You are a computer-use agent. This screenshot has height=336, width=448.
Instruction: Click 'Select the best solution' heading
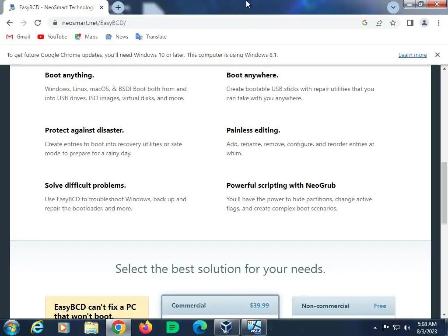click(220, 269)
